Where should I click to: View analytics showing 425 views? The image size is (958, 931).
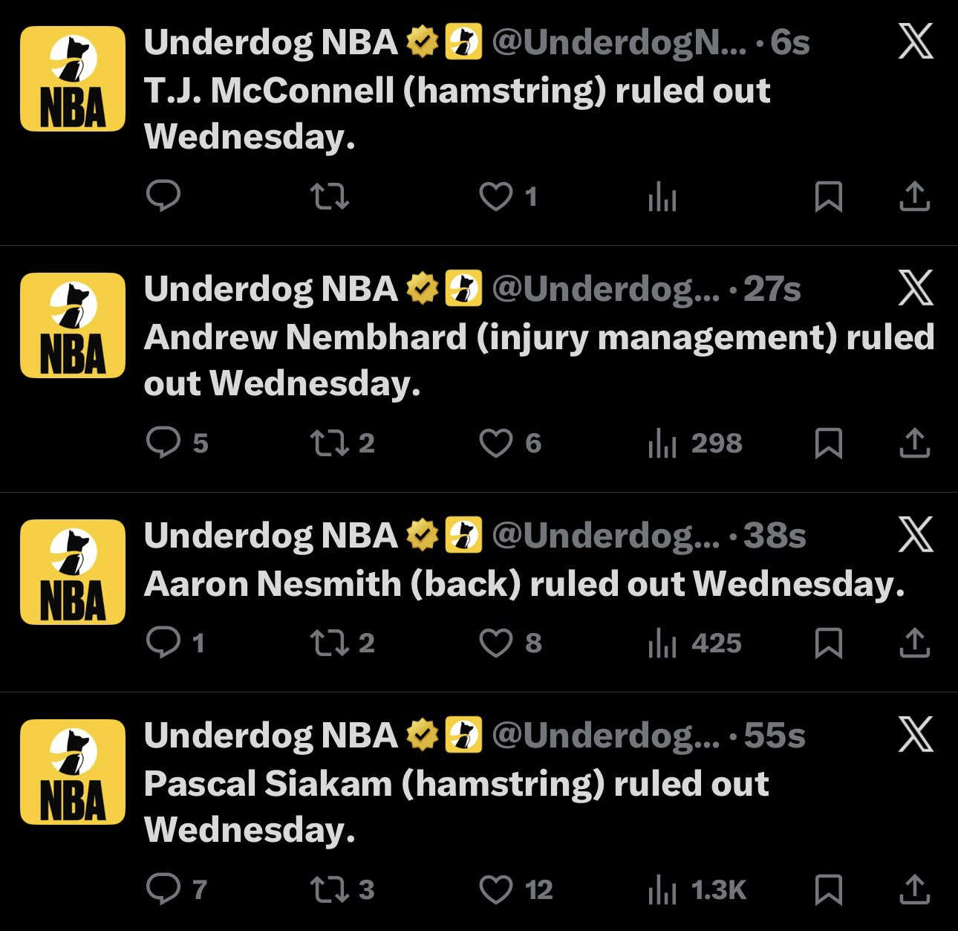[x=695, y=643]
